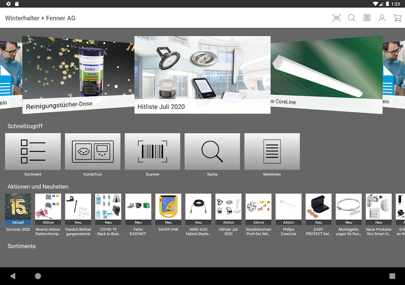Tap the barcode scanner icon in top bar
This screenshot has height=285, width=405.
[x=336, y=18]
